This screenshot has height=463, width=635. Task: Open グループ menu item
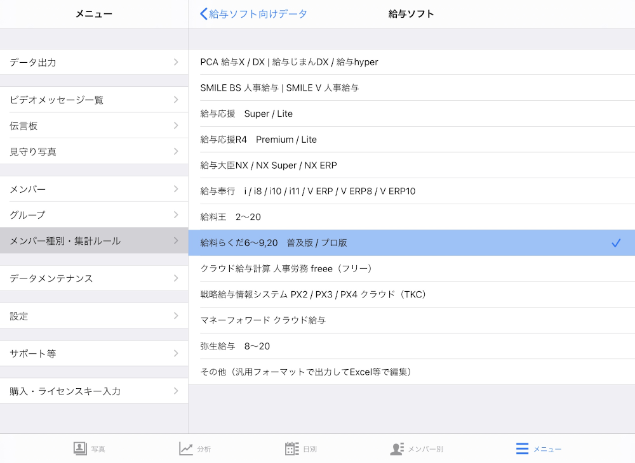[x=94, y=215]
